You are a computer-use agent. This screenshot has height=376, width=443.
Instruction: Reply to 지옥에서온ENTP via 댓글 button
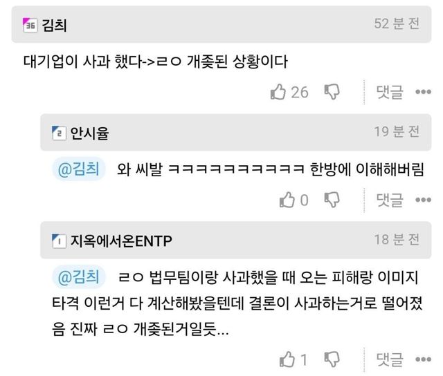click(390, 359)
